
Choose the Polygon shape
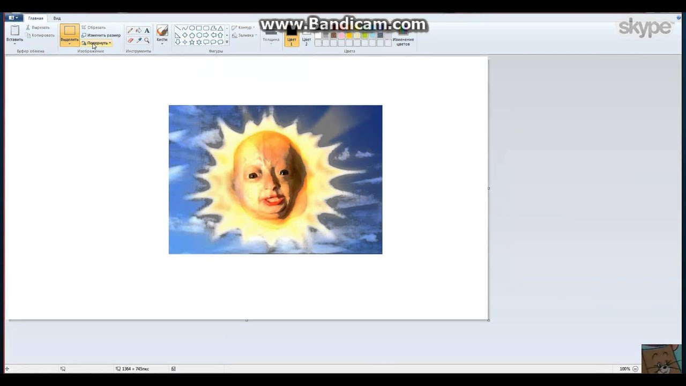[x=213, y=28]
